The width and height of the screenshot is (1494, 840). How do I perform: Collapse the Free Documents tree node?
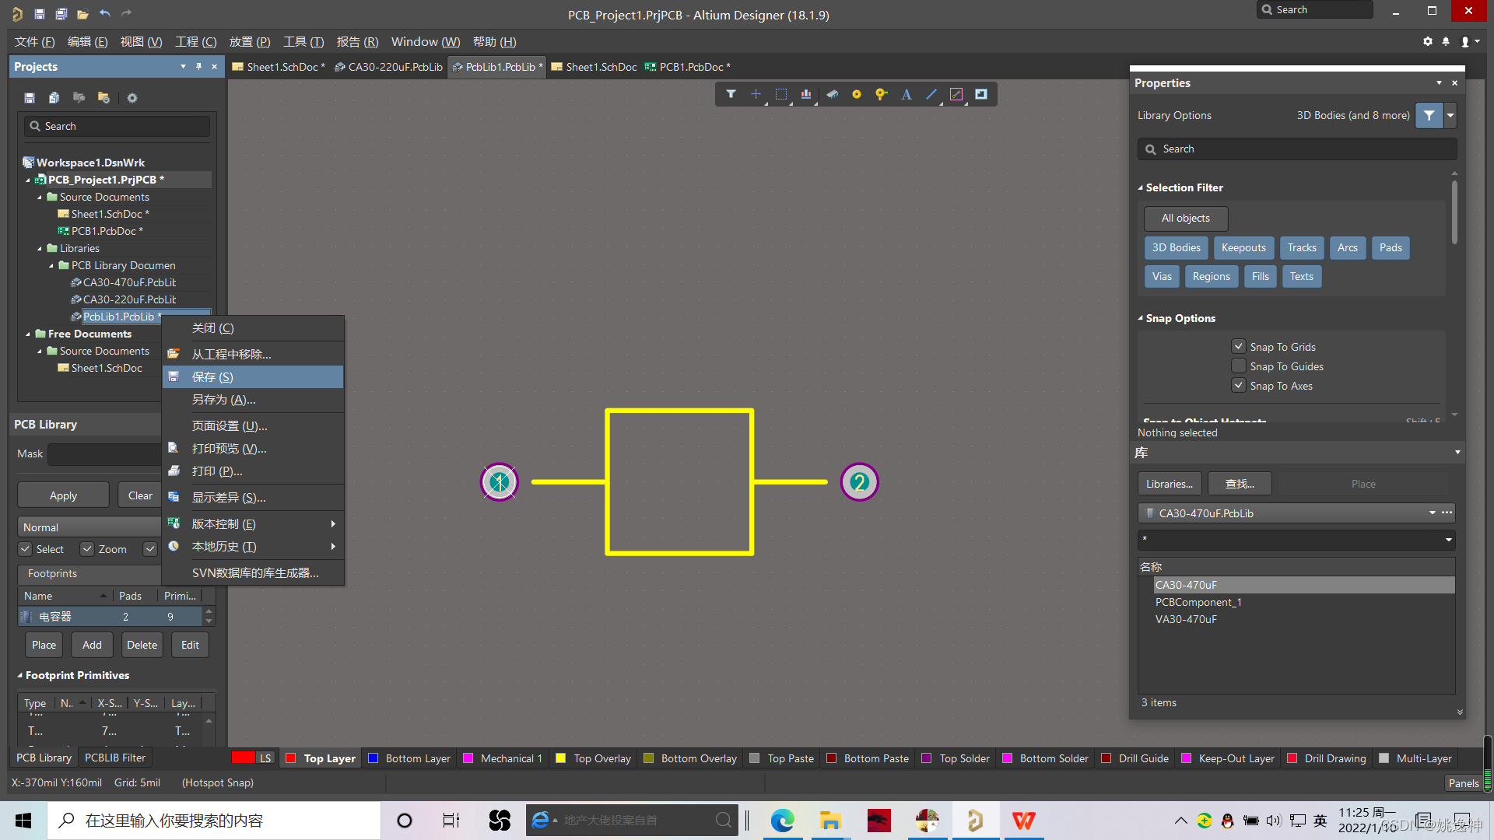point(28,334)
